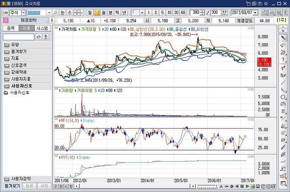Open the question mark help tool

(x=283, y=60)
